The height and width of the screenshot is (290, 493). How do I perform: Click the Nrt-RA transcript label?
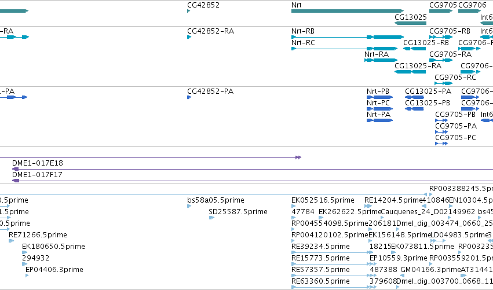(x=377, y=54)
